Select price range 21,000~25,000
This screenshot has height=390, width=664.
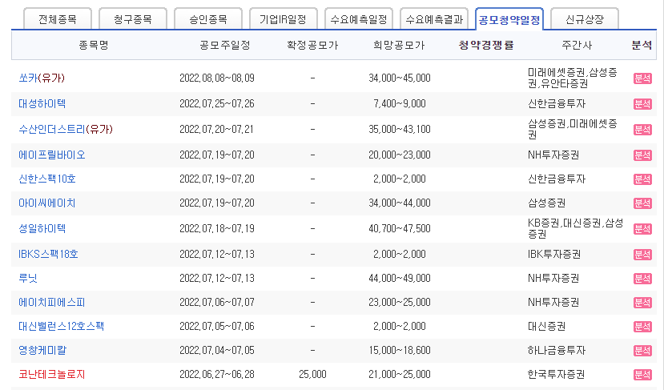click(x=400, y=375)
